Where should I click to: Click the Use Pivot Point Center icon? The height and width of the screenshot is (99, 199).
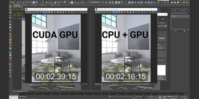coord(65,2)
